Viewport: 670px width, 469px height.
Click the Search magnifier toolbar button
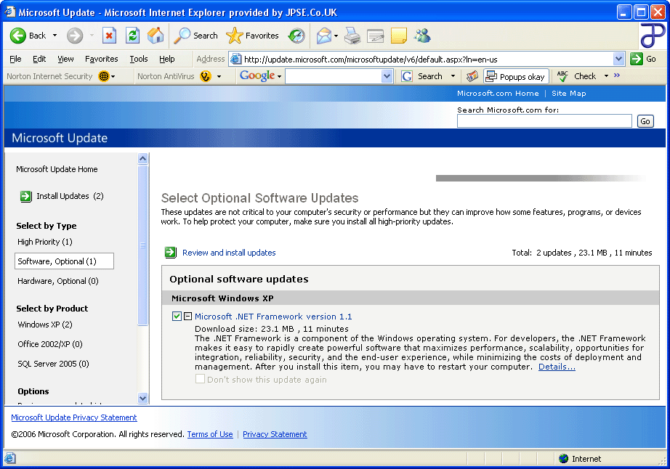click(x=195, y=36)
